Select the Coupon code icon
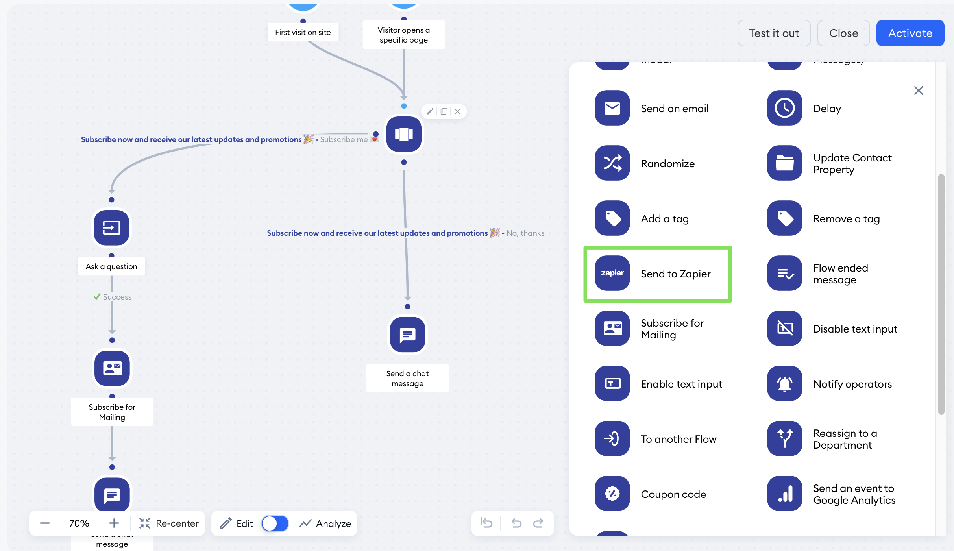 click(612, 494)
